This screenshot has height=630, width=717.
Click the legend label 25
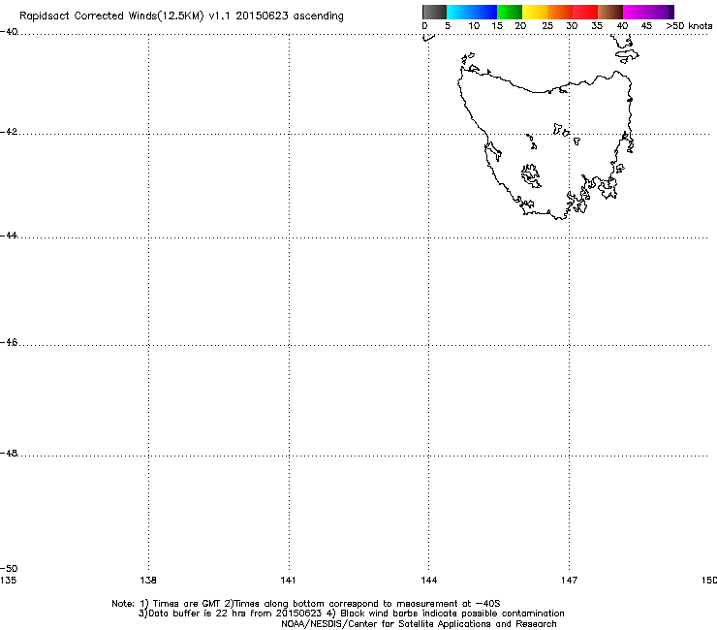pyautogui.click(x=547, y=26)
